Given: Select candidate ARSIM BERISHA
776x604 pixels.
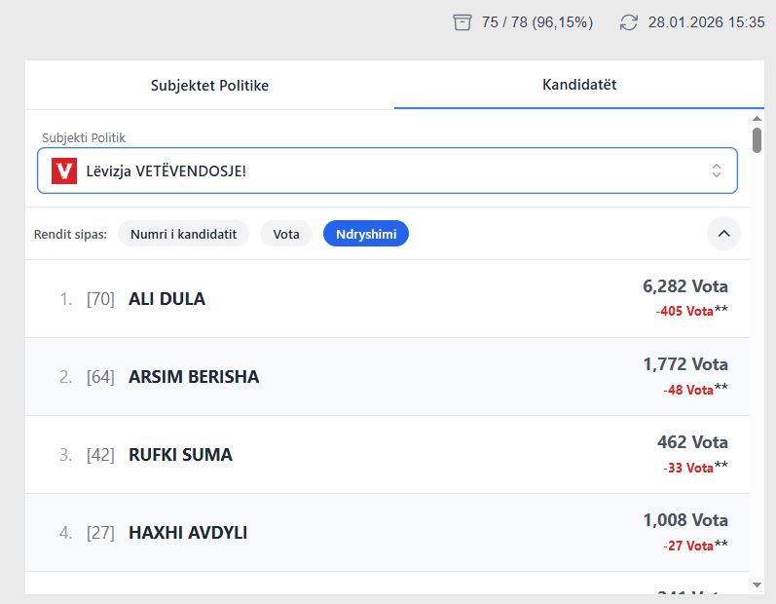Looking at the screenshot, I should (194, 377).
